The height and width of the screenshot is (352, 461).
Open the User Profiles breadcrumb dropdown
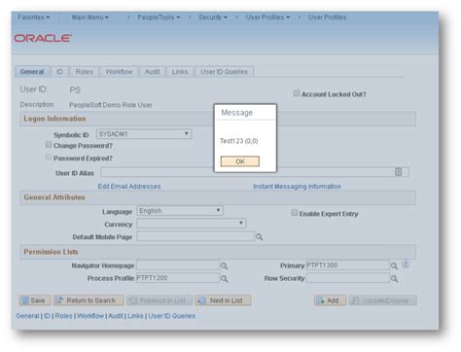[267, 18]
